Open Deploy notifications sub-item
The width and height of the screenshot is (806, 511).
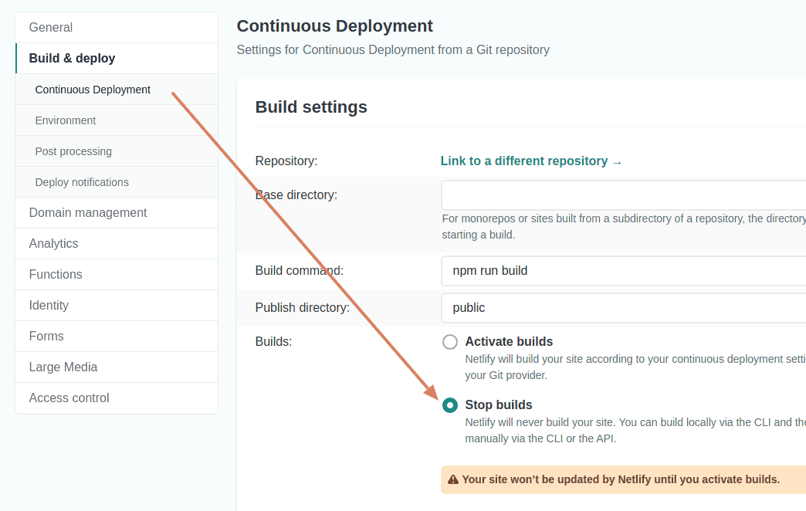pyautogui.click(x=117, y=182)
